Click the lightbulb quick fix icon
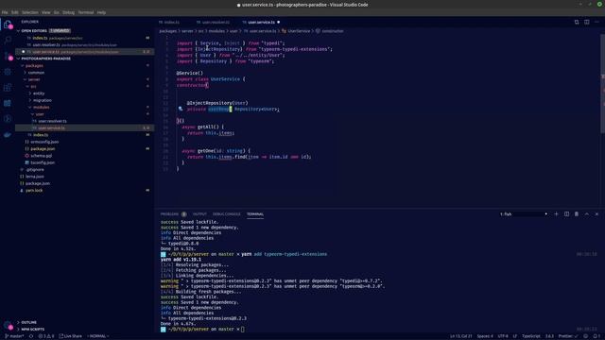Viewport: 605px width, 340px height. (x=181, y=110)
